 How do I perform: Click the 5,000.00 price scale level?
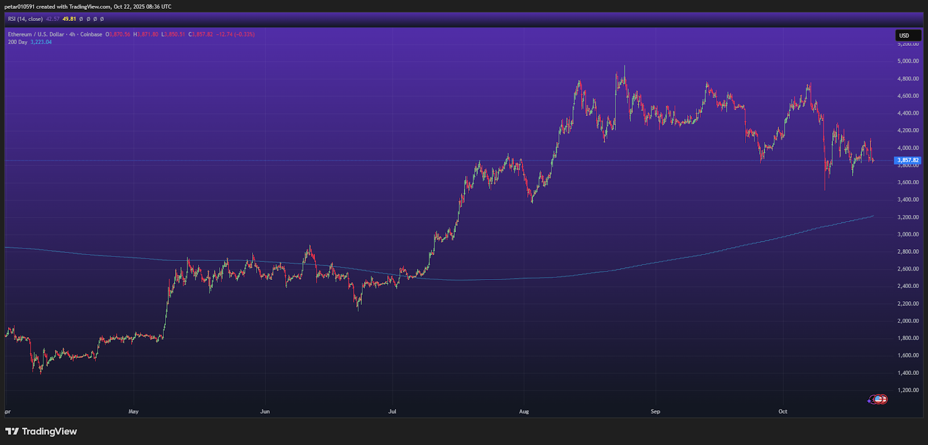[x=908, y=61]
